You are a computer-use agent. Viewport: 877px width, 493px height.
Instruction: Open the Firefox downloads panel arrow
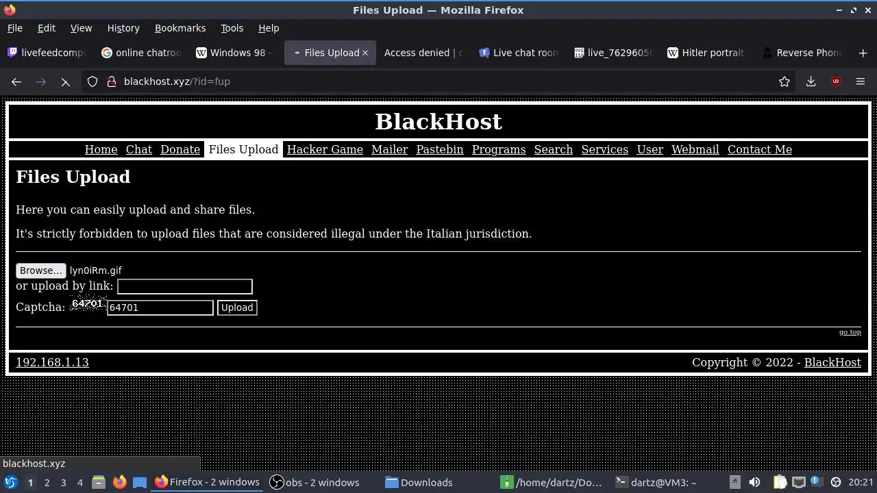811,81
